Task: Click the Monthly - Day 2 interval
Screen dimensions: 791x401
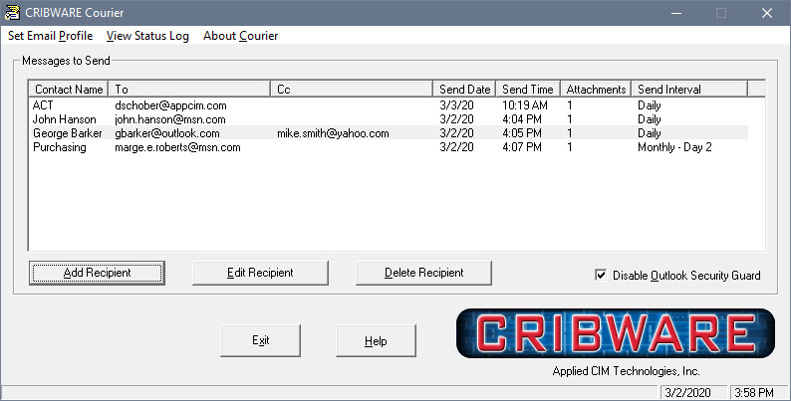Action: pyautogui.click(x=674, y=147)
